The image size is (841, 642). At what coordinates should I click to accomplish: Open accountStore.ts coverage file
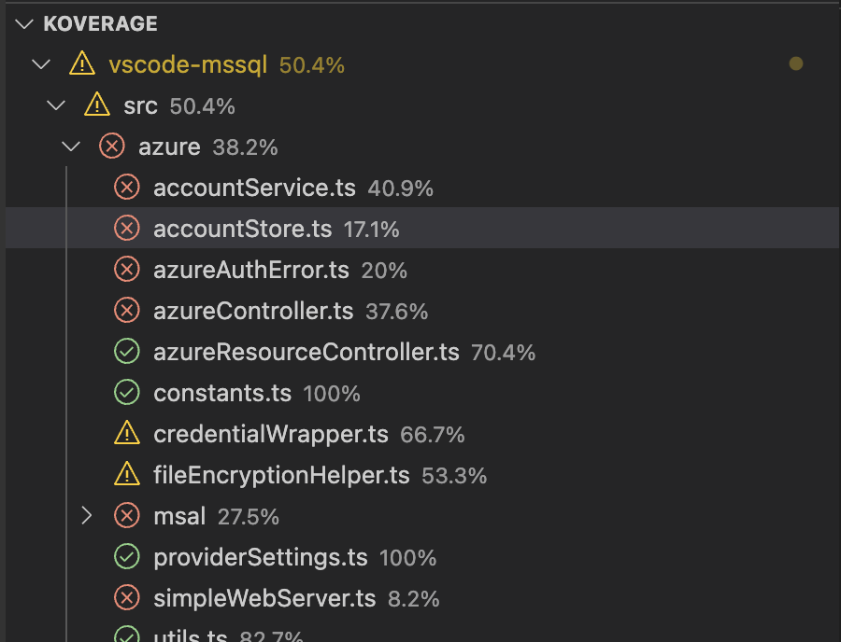click(242, 229)
